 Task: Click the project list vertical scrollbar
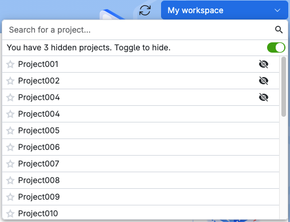284,86
